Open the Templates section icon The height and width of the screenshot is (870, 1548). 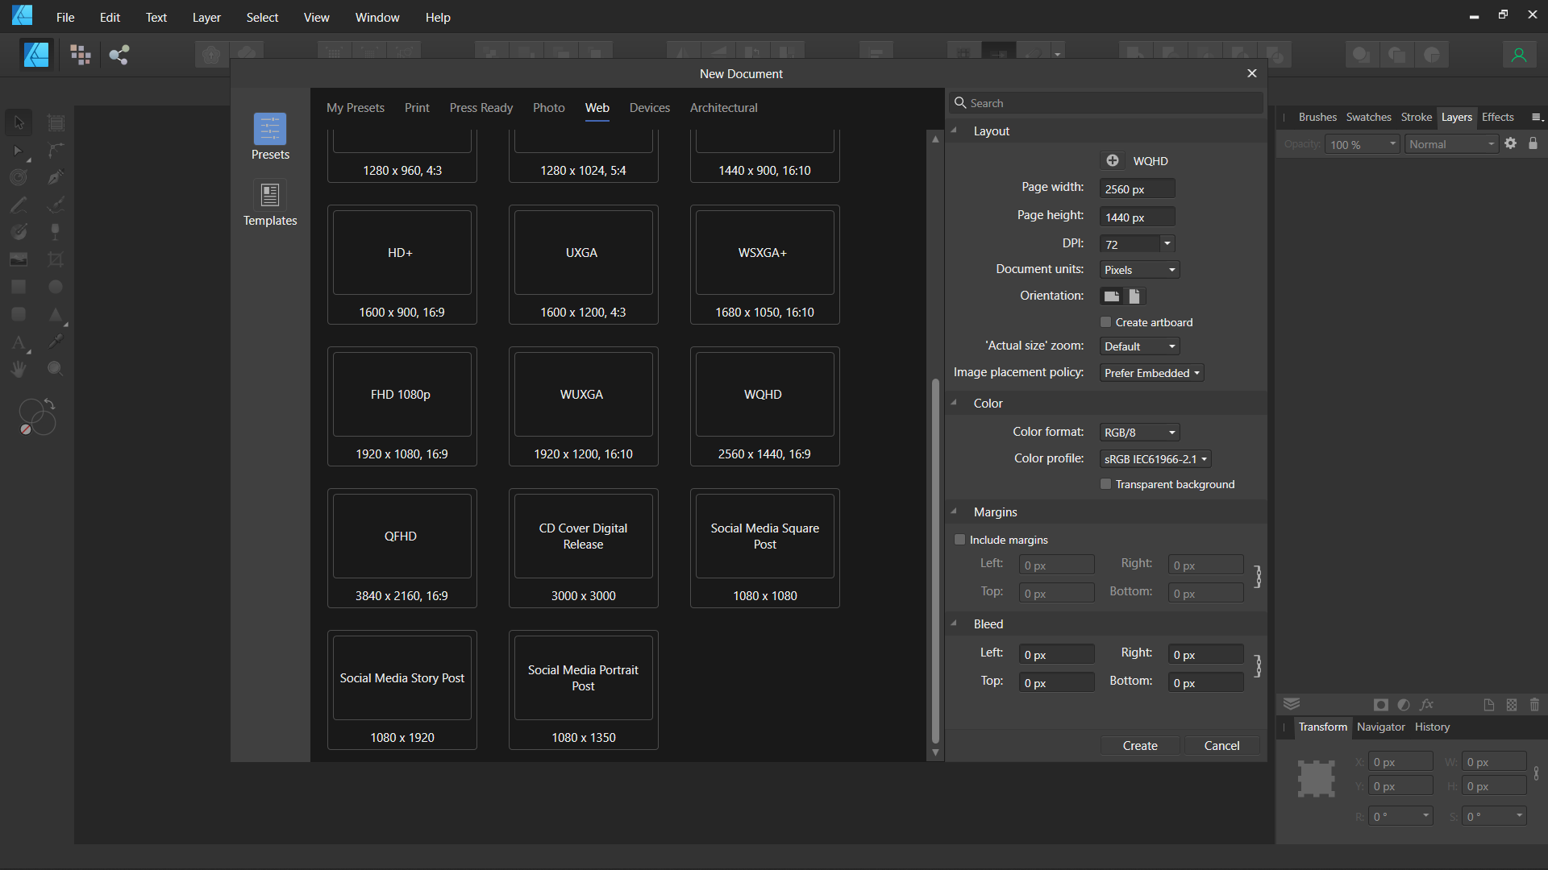(x=270, y=195)
